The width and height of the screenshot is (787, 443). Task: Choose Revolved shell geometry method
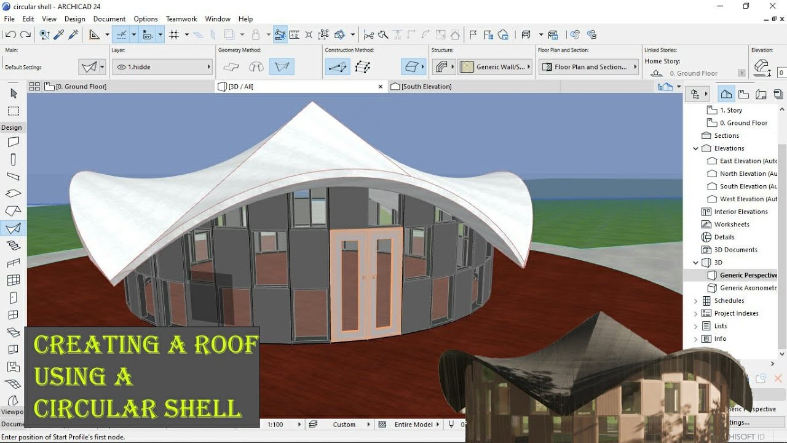click(x=256, y=67)
